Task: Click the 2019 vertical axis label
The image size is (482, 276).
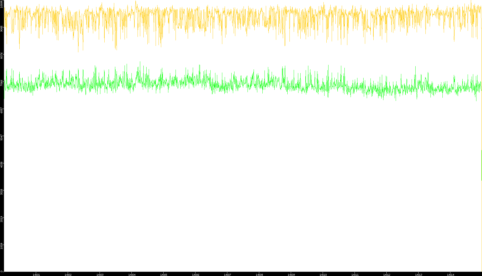Action: 2,219
